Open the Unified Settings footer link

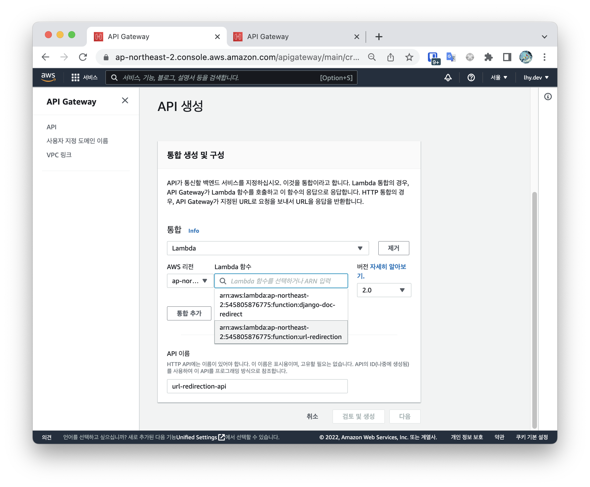(x=200, y=437)
